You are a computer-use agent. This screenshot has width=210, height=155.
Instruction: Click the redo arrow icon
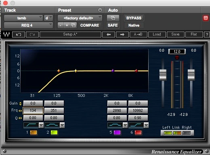32,35
